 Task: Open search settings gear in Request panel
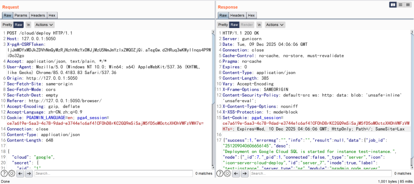click(x=11, y=173)
